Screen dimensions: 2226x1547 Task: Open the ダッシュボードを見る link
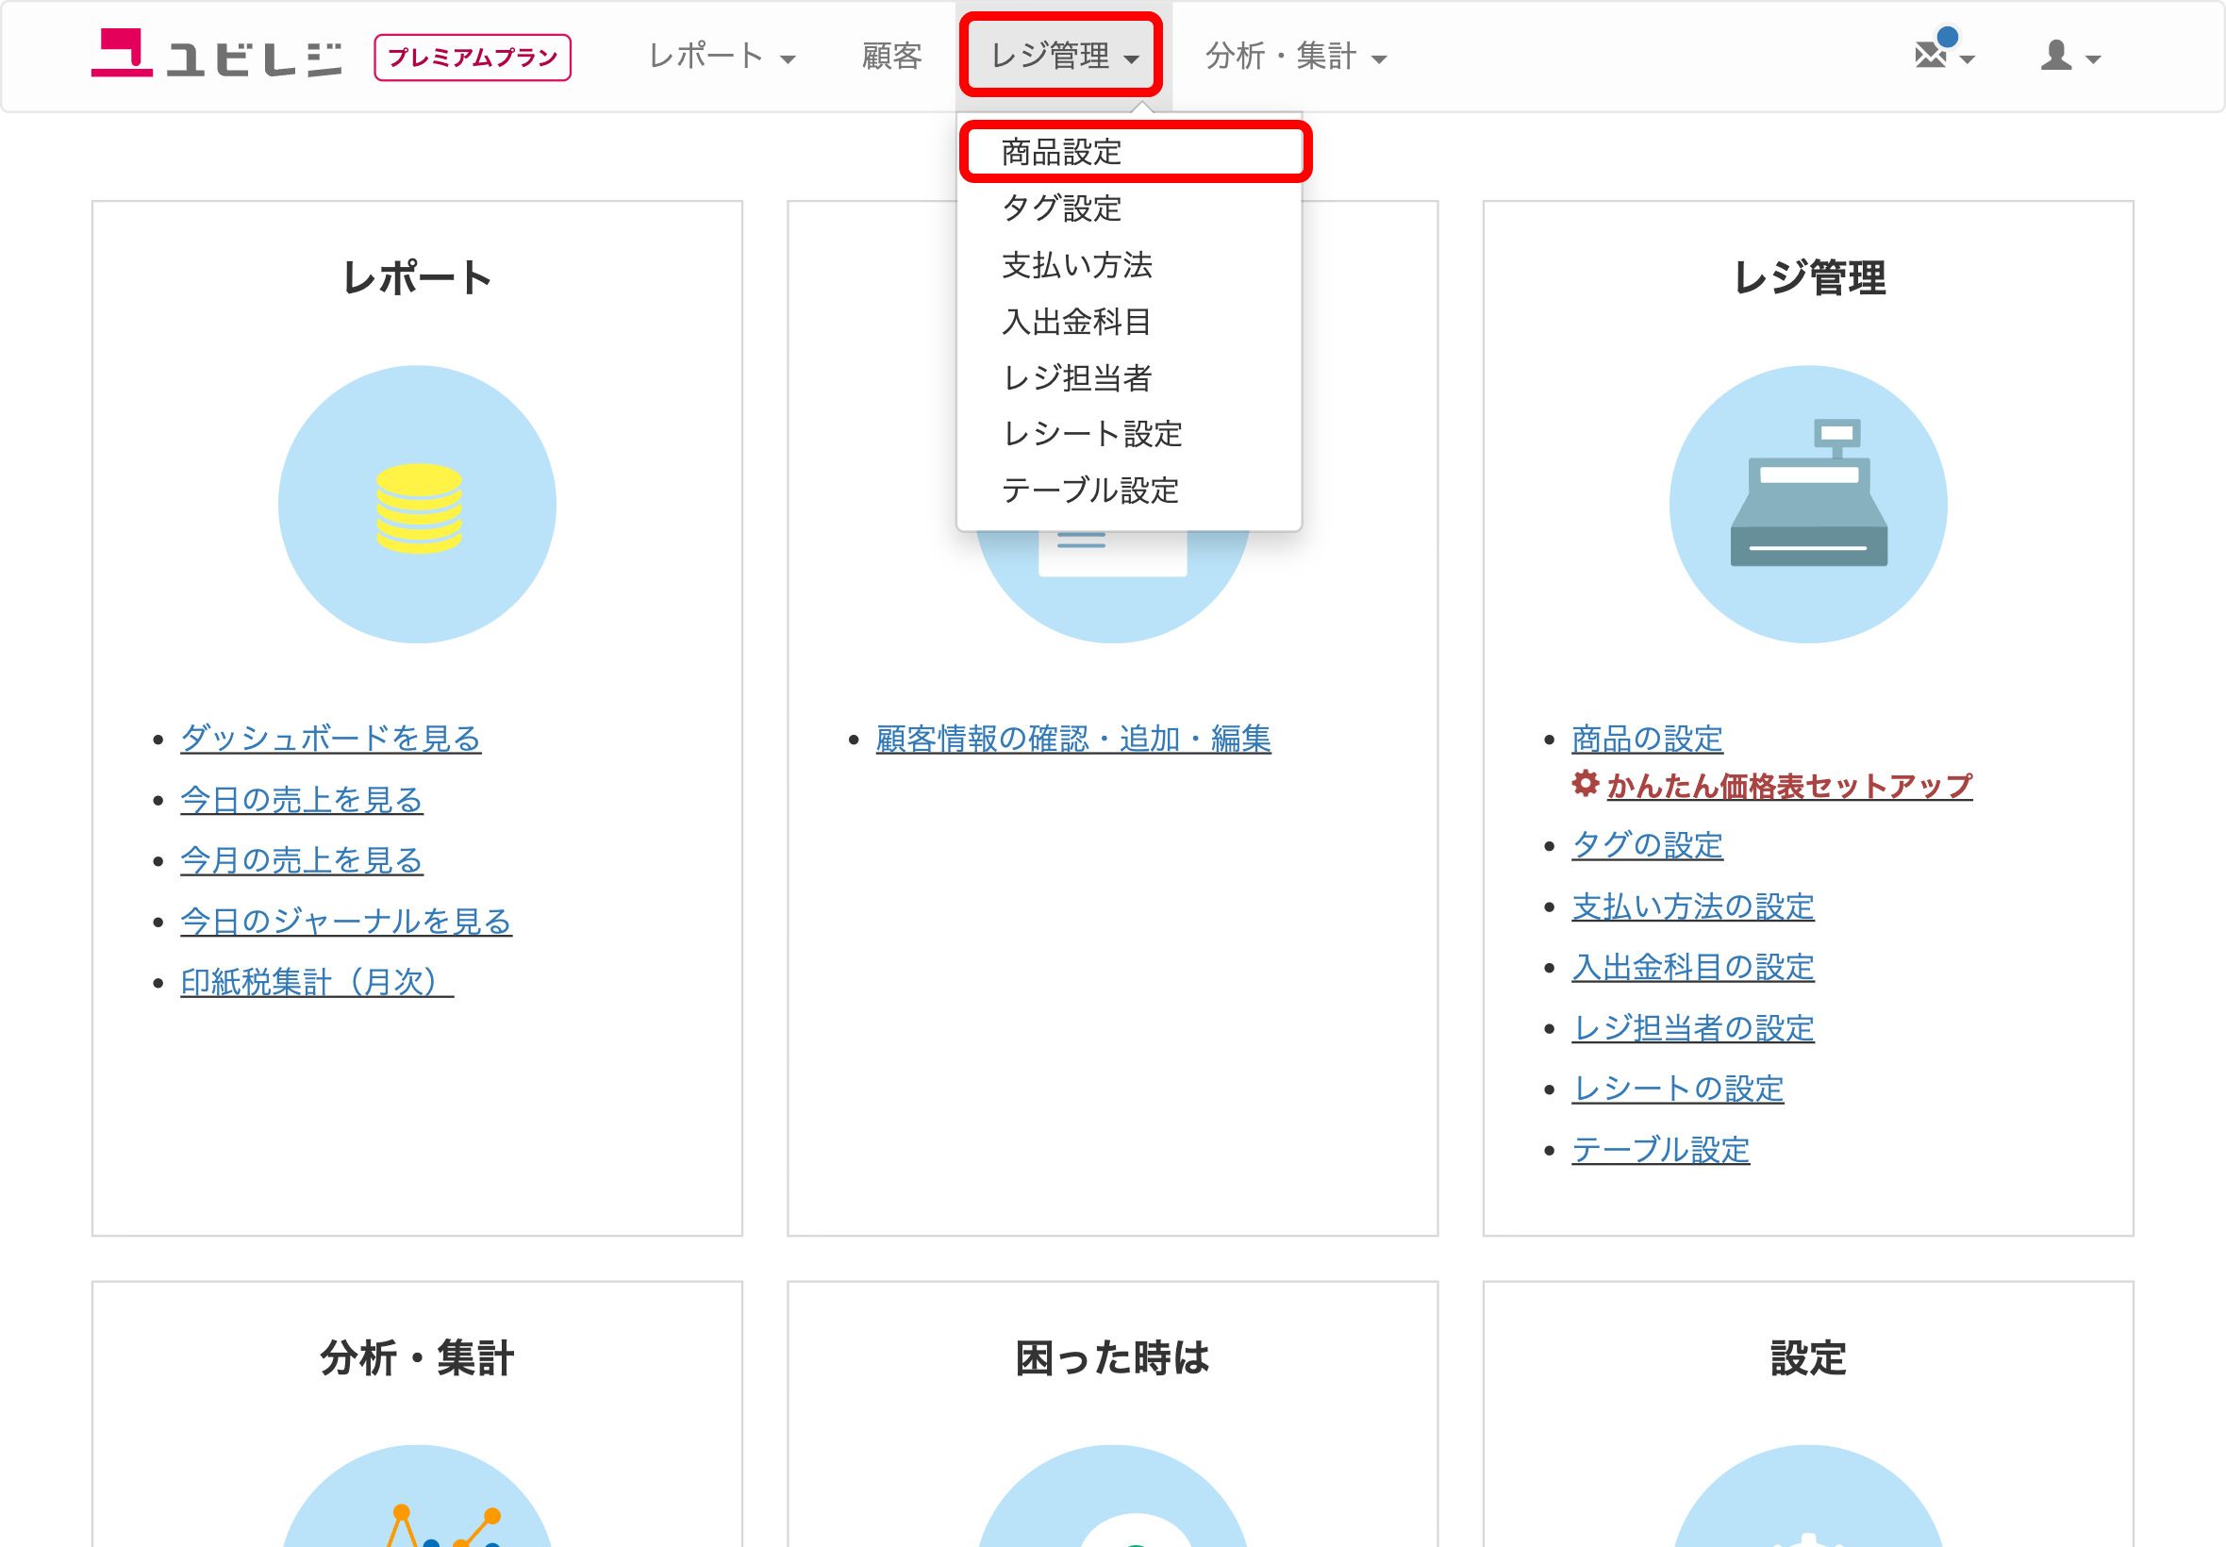[330, 739]
